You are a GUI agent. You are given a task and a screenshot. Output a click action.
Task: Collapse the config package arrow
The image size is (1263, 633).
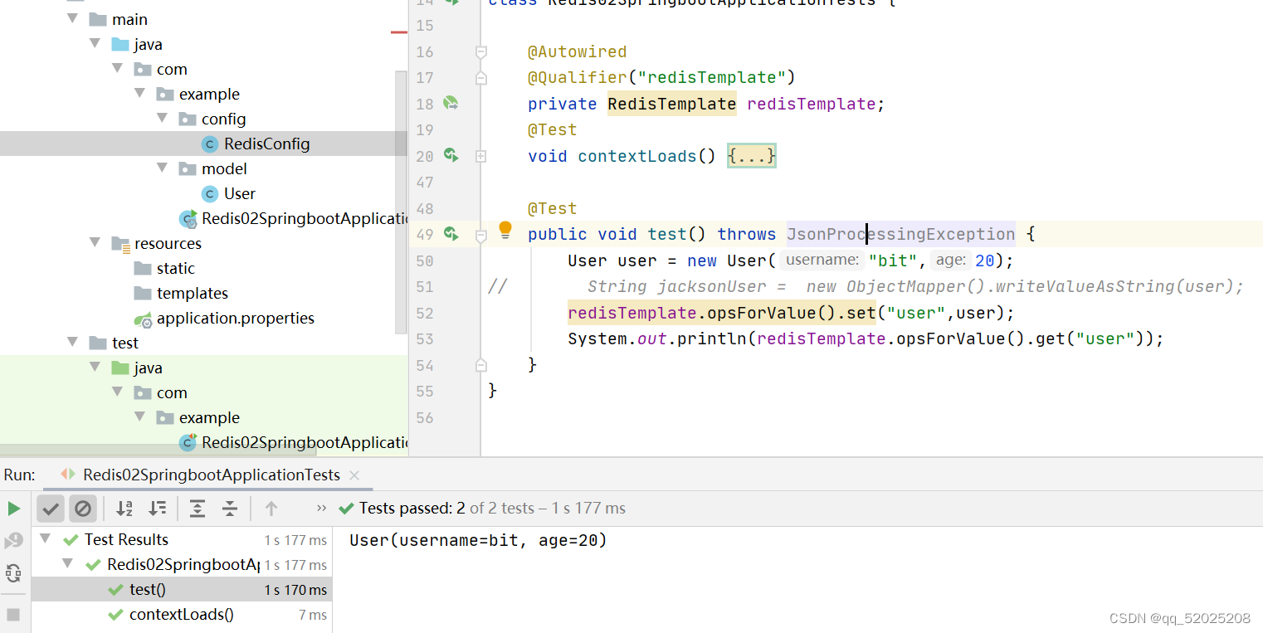tap(162, 119)
